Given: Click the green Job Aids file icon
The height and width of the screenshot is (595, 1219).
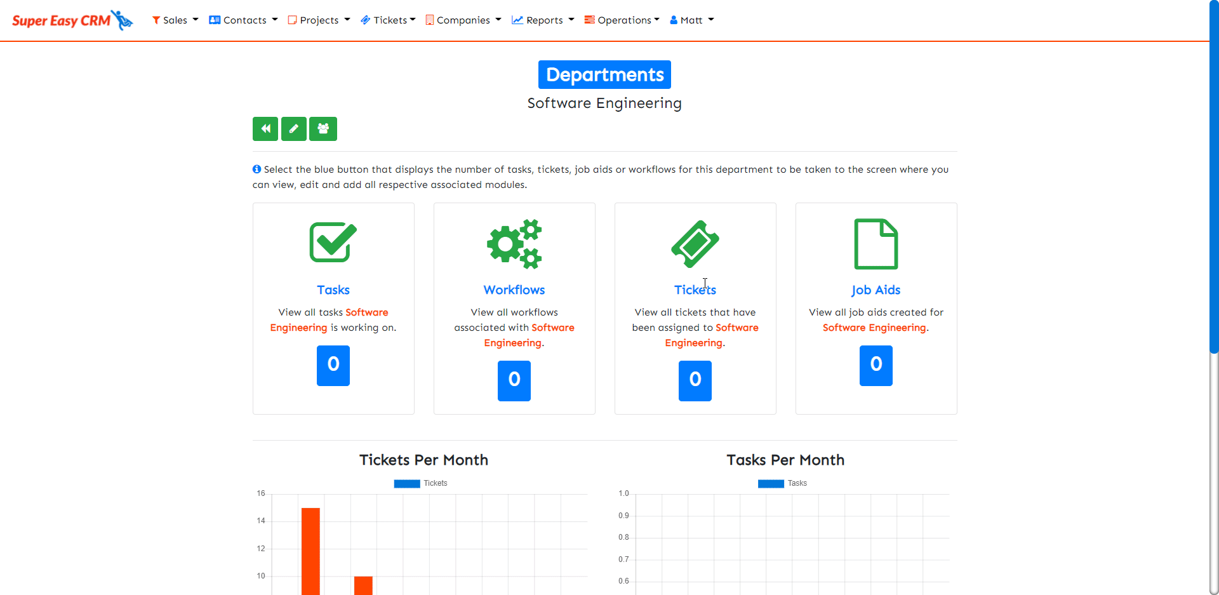Looking at the screenshot, I should (x=876, y=244).
